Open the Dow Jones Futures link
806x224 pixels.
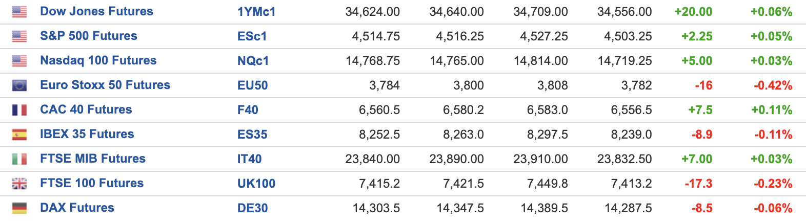(x=96, y=11)
